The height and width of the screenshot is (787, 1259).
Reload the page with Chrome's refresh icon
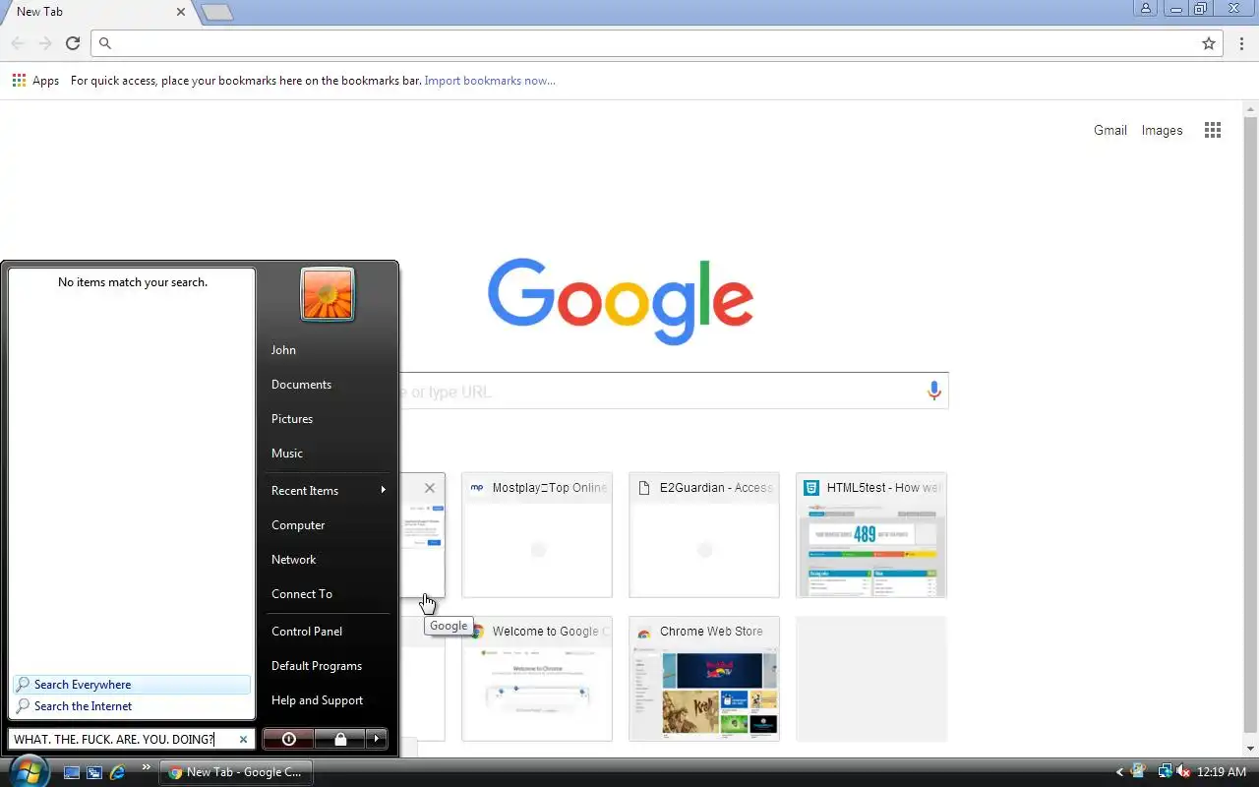[73, 43]
